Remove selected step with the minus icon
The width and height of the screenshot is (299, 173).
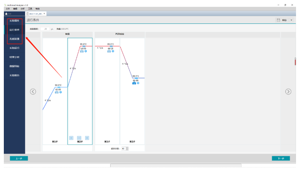pyautogui.click(x=79, y=138)
